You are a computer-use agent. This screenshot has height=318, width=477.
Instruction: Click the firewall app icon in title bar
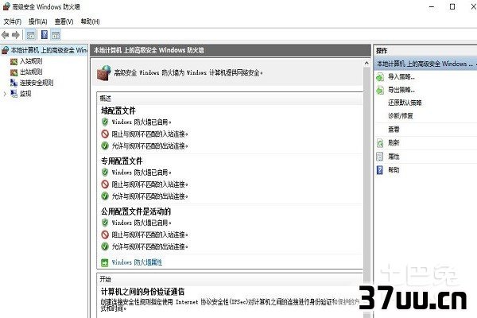pos(6,6)
